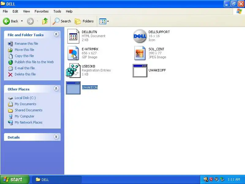Screen dimensions: 245x184
Task: Go to My Documents
Action: pos(25,104)
